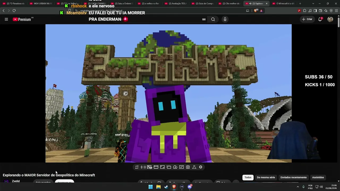Click the card-with-eye icon below video
The width and height of the screenshot is (340, 191).
(150, 167)
